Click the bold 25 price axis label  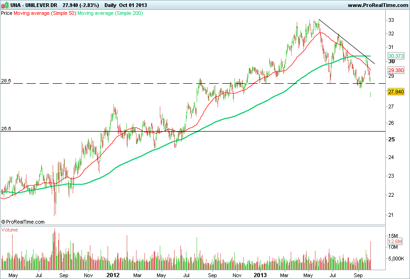[391, 139]
